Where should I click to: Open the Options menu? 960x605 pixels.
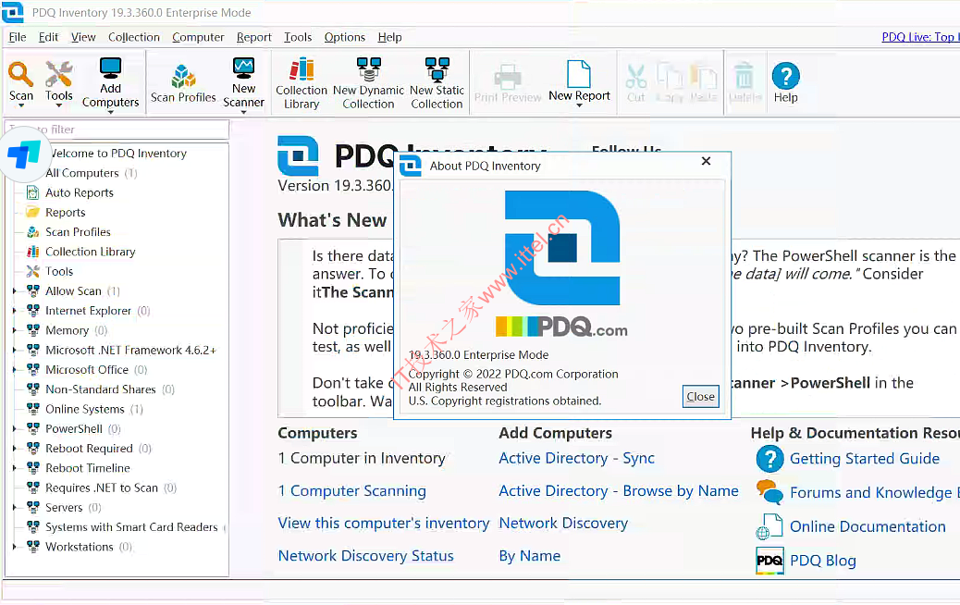[345, 37]
